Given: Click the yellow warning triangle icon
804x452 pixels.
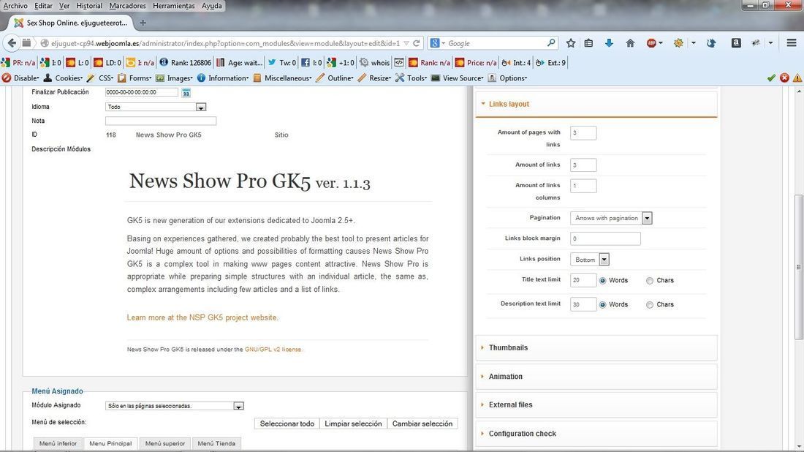Looking at the screenshot, I should coord(797,78).
